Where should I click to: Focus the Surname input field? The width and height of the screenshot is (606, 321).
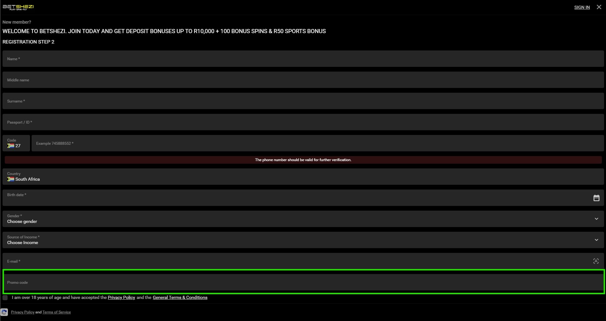[x=303, y=101]
